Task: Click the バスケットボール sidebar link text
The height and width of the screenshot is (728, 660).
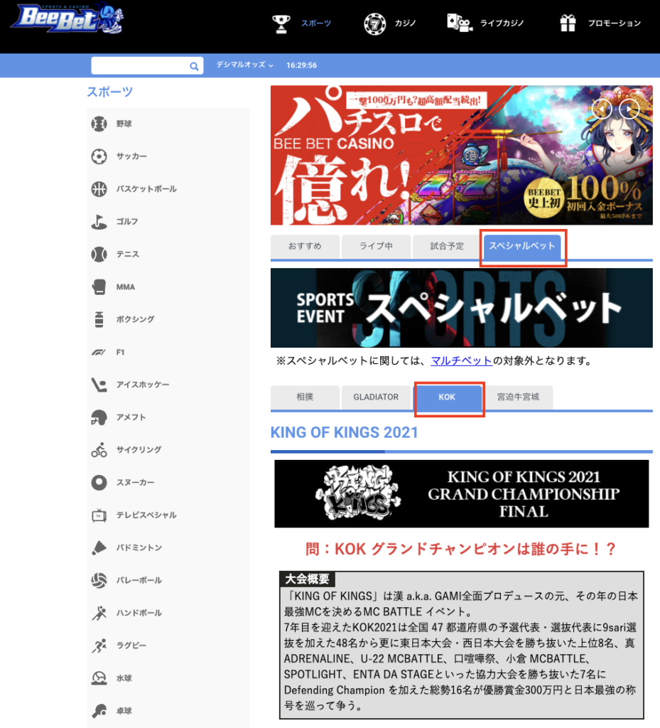Action: (x=146, y=189)
